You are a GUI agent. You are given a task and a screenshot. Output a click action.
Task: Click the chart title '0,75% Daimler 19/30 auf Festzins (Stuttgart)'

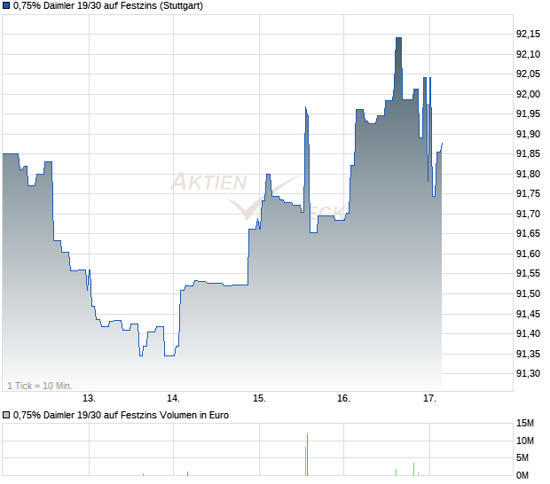tap(108, 6)
